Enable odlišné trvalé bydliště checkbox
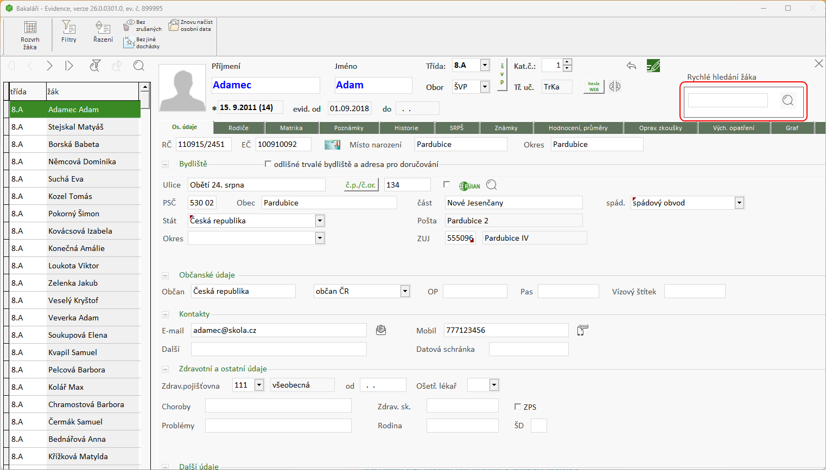 tap(268, 164)
